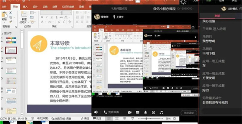This screenshot has width=242, height=124.
Task: Click the music note icon
Action: [x=162, y=112]
